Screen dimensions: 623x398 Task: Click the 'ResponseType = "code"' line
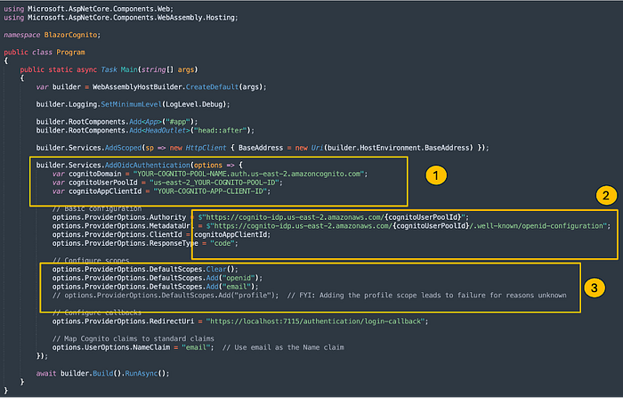coord(145,243)
